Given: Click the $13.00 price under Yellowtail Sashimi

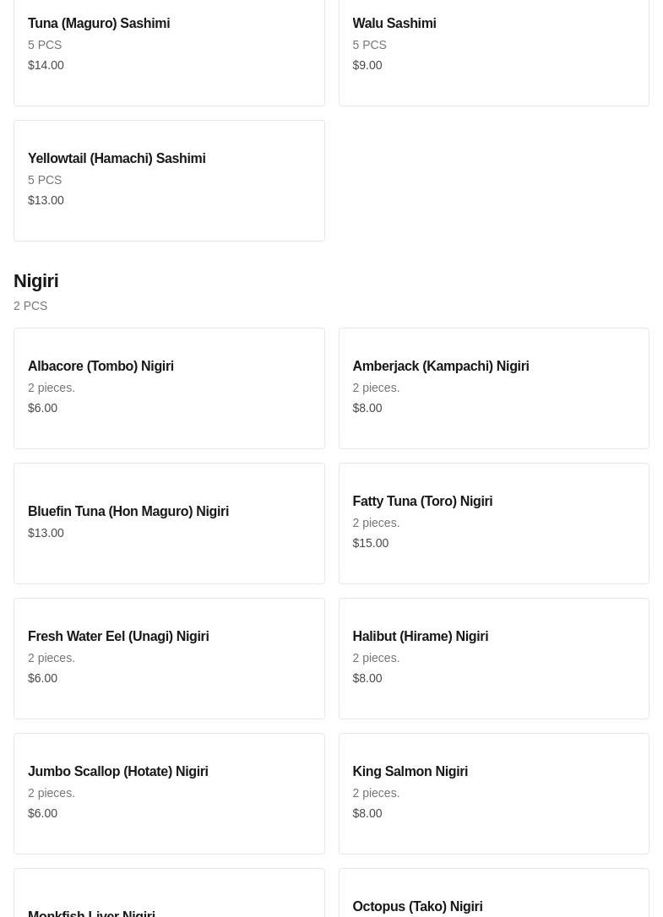Looking at the screenshot, I should click(46, 200).
